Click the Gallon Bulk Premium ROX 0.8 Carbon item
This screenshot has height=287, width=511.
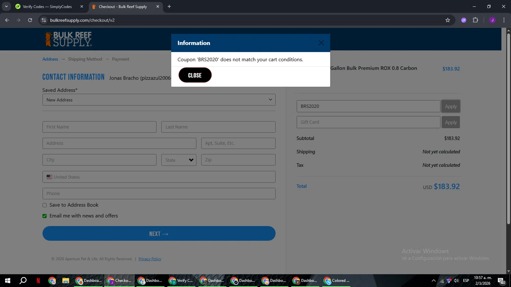pyautogui.click(x=373, y=68)
